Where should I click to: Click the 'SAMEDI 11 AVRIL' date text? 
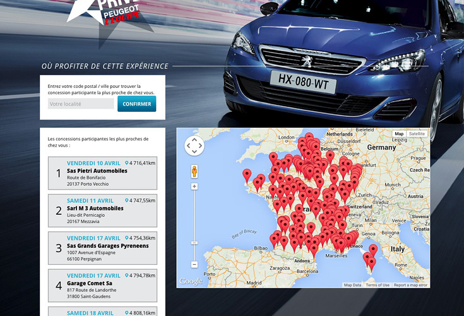(90, 201)
